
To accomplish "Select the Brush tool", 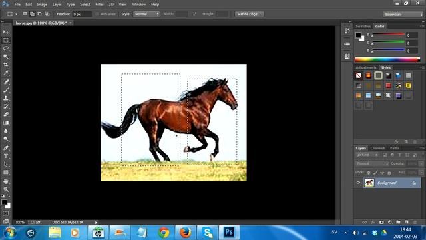I will (x=6, y=90).
